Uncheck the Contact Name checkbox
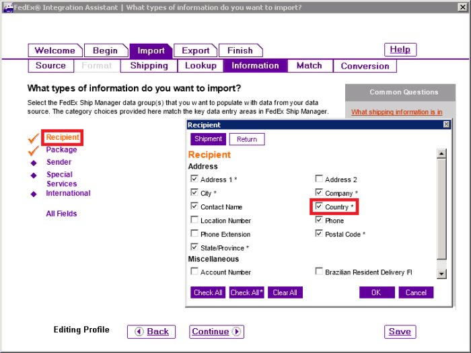 pos(194,206)
